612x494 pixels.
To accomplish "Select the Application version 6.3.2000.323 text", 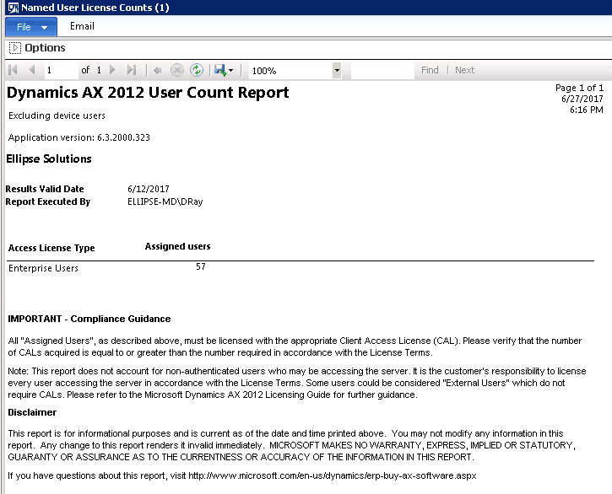I will [79, 137].
